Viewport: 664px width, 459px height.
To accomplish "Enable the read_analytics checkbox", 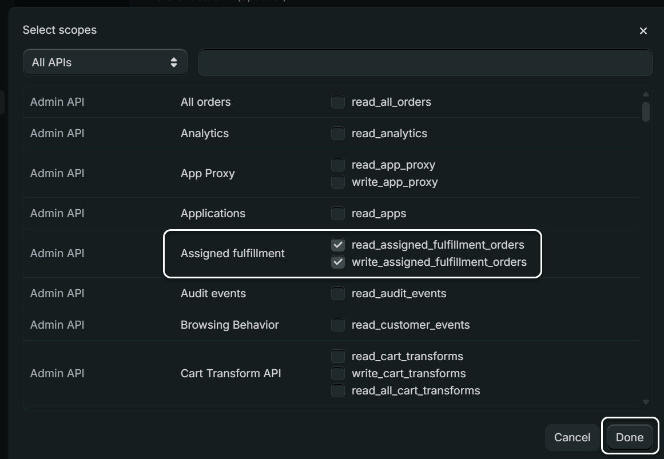I will (337, 133).
